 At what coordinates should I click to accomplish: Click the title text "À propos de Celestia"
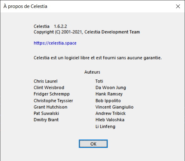[x=25, y=6]
